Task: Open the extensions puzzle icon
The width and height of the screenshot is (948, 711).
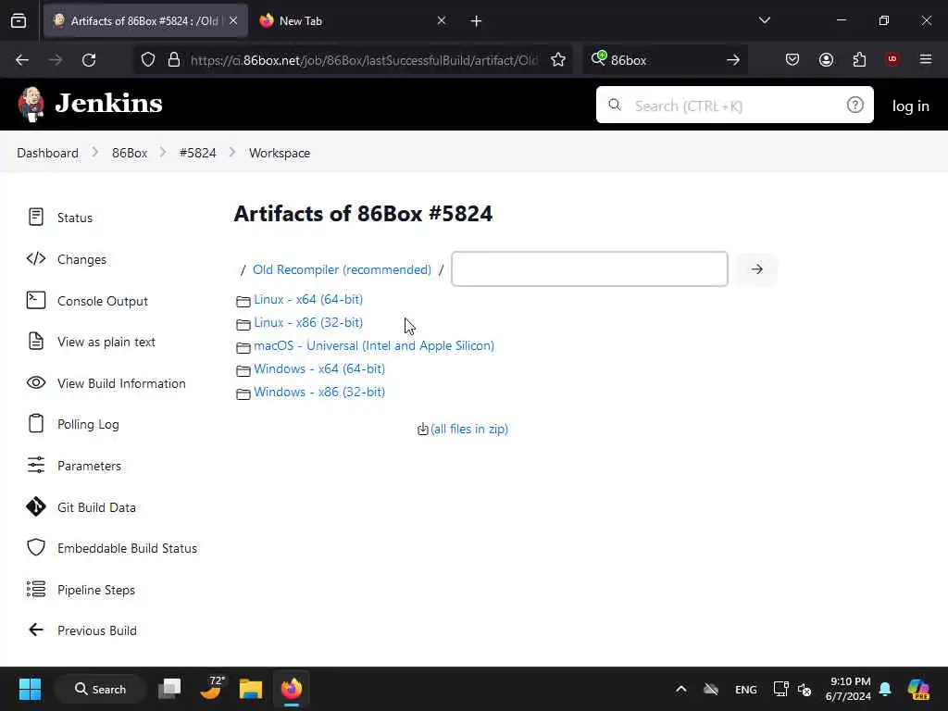Action: point(859,59)
